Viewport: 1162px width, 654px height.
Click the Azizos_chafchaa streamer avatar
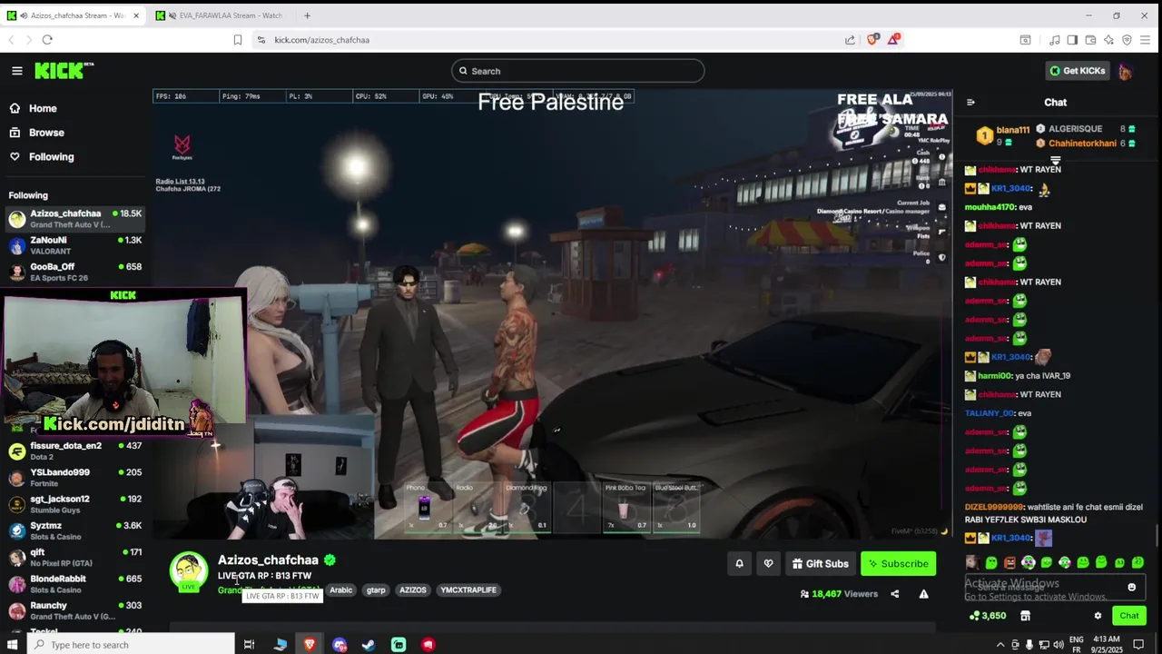[188, 572]
